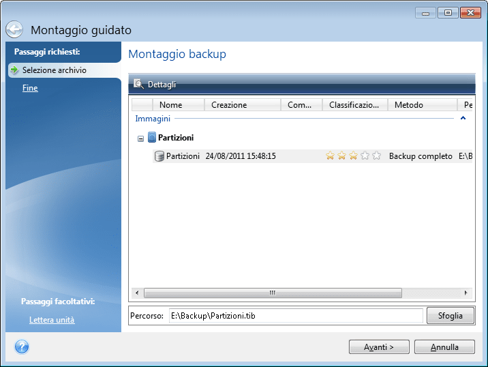Click the Dettagli magnifier icon
The image size is (488, 367).
point(138,84)
